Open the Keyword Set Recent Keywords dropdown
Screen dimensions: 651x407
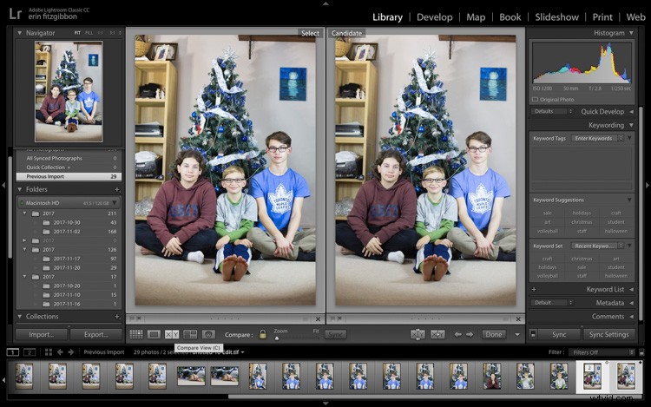coord(597,246)
